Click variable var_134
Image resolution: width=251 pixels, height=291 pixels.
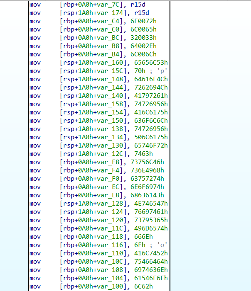pos(110,137)
